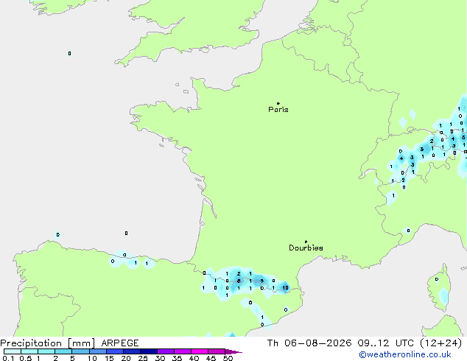The image size is (467, 361).
Task: Click the Paris map label
Action: coord(278,110)
